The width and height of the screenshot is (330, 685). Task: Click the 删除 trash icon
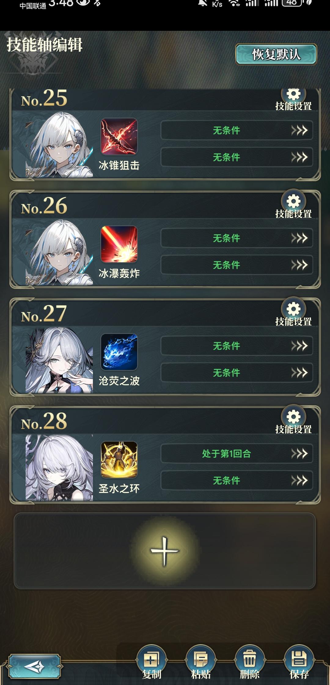click(x=250, y=660)
